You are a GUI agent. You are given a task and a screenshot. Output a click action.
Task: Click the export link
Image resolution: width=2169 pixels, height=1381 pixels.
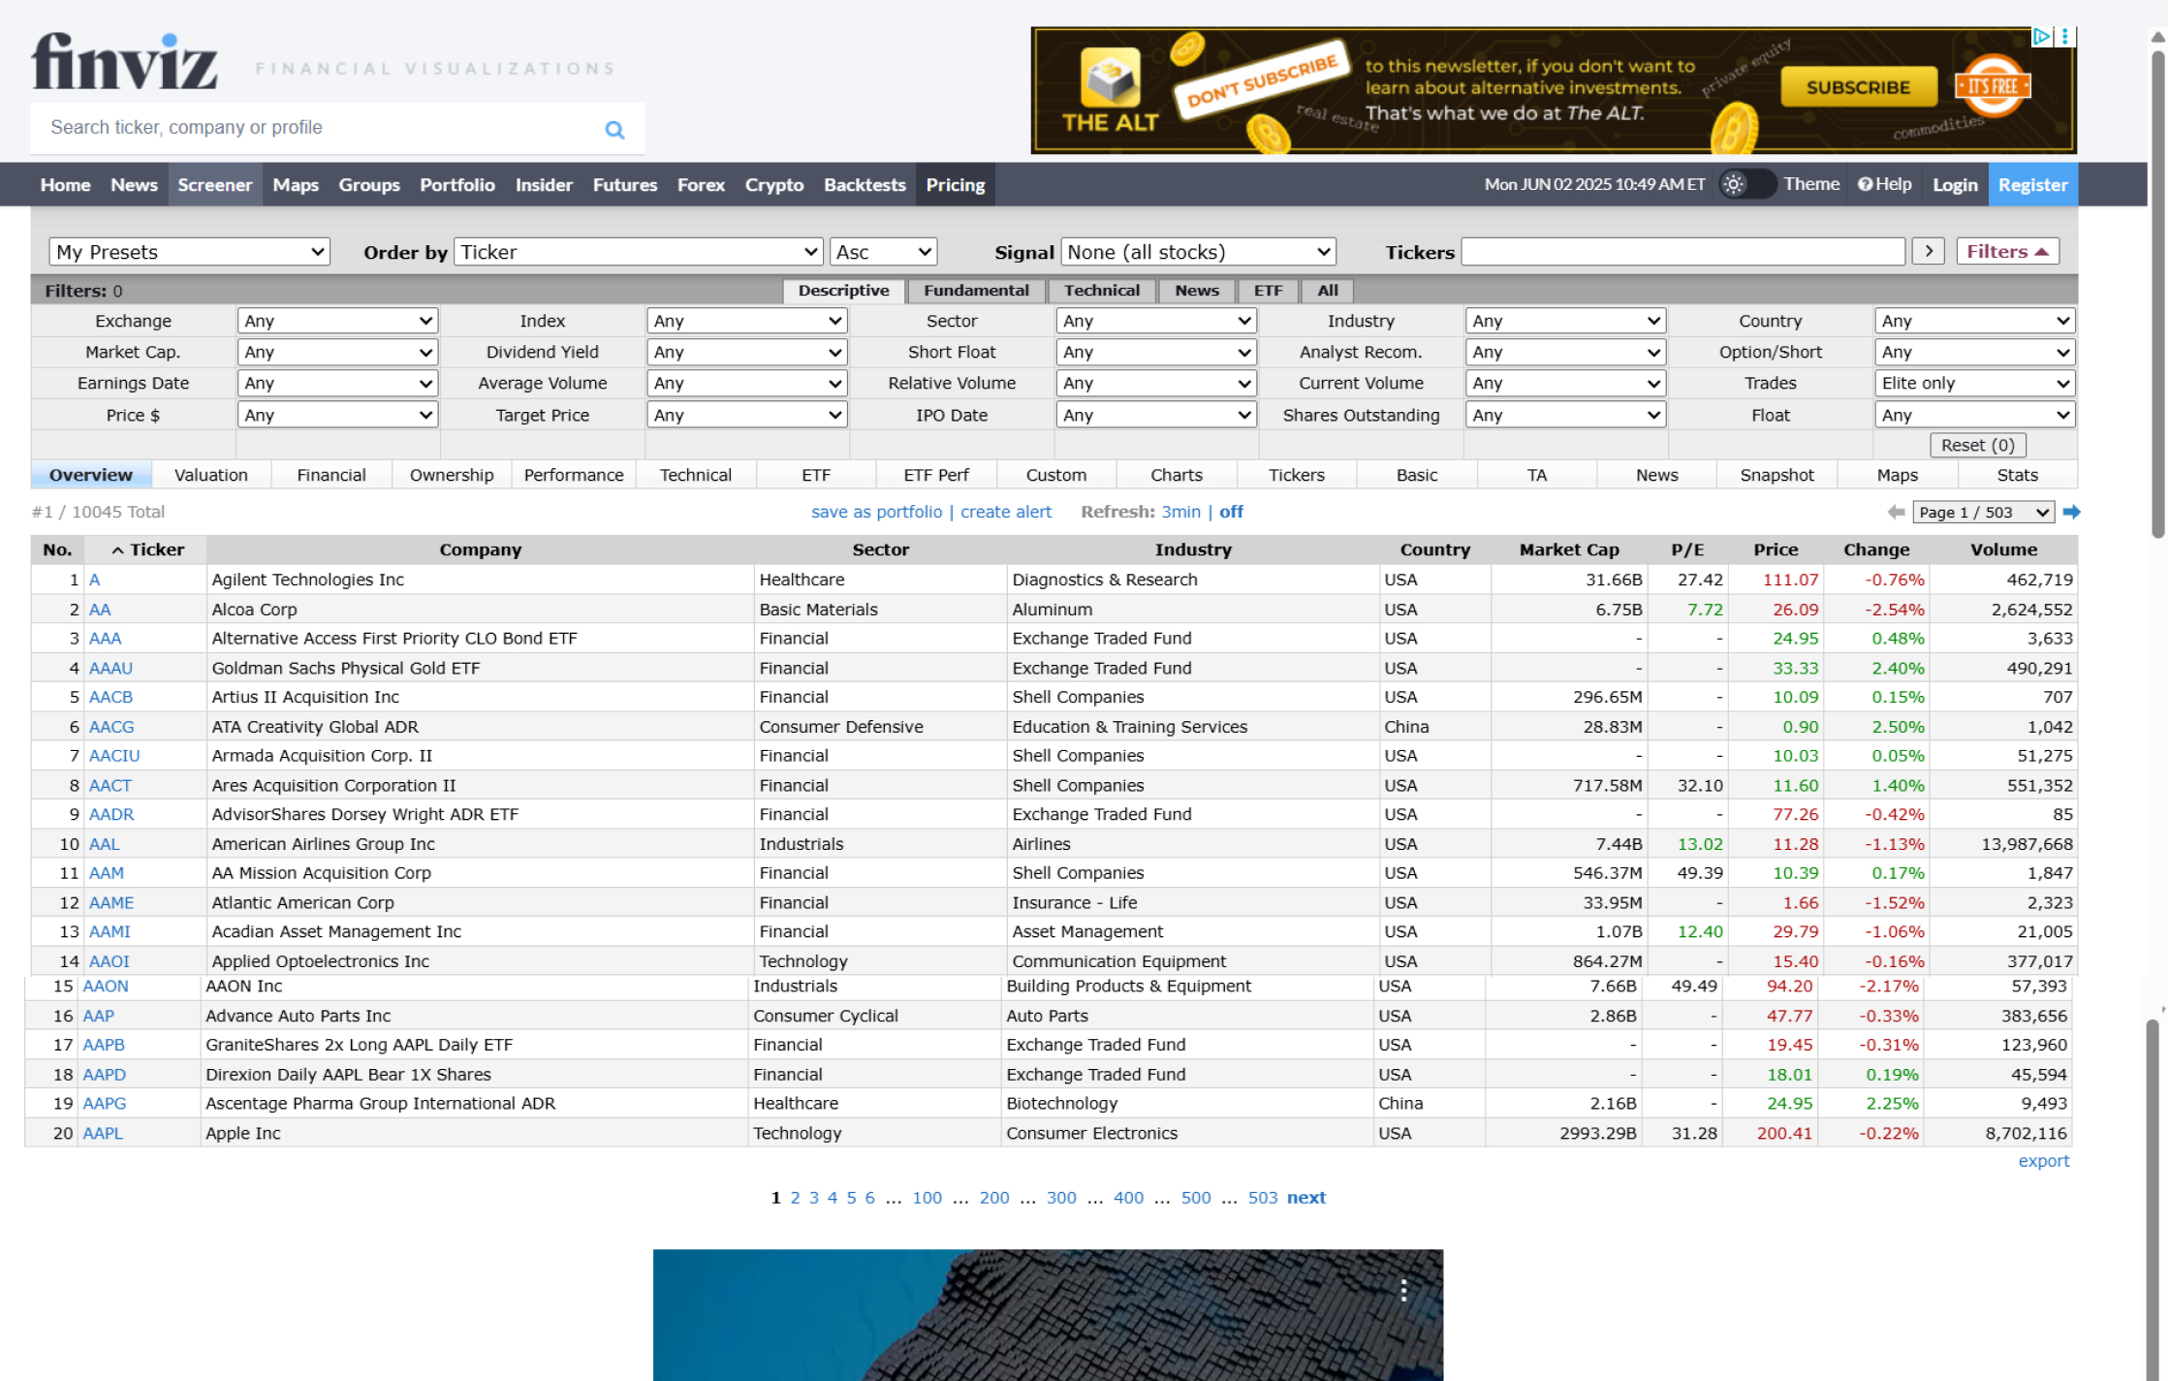[x=2043, y=1161]
